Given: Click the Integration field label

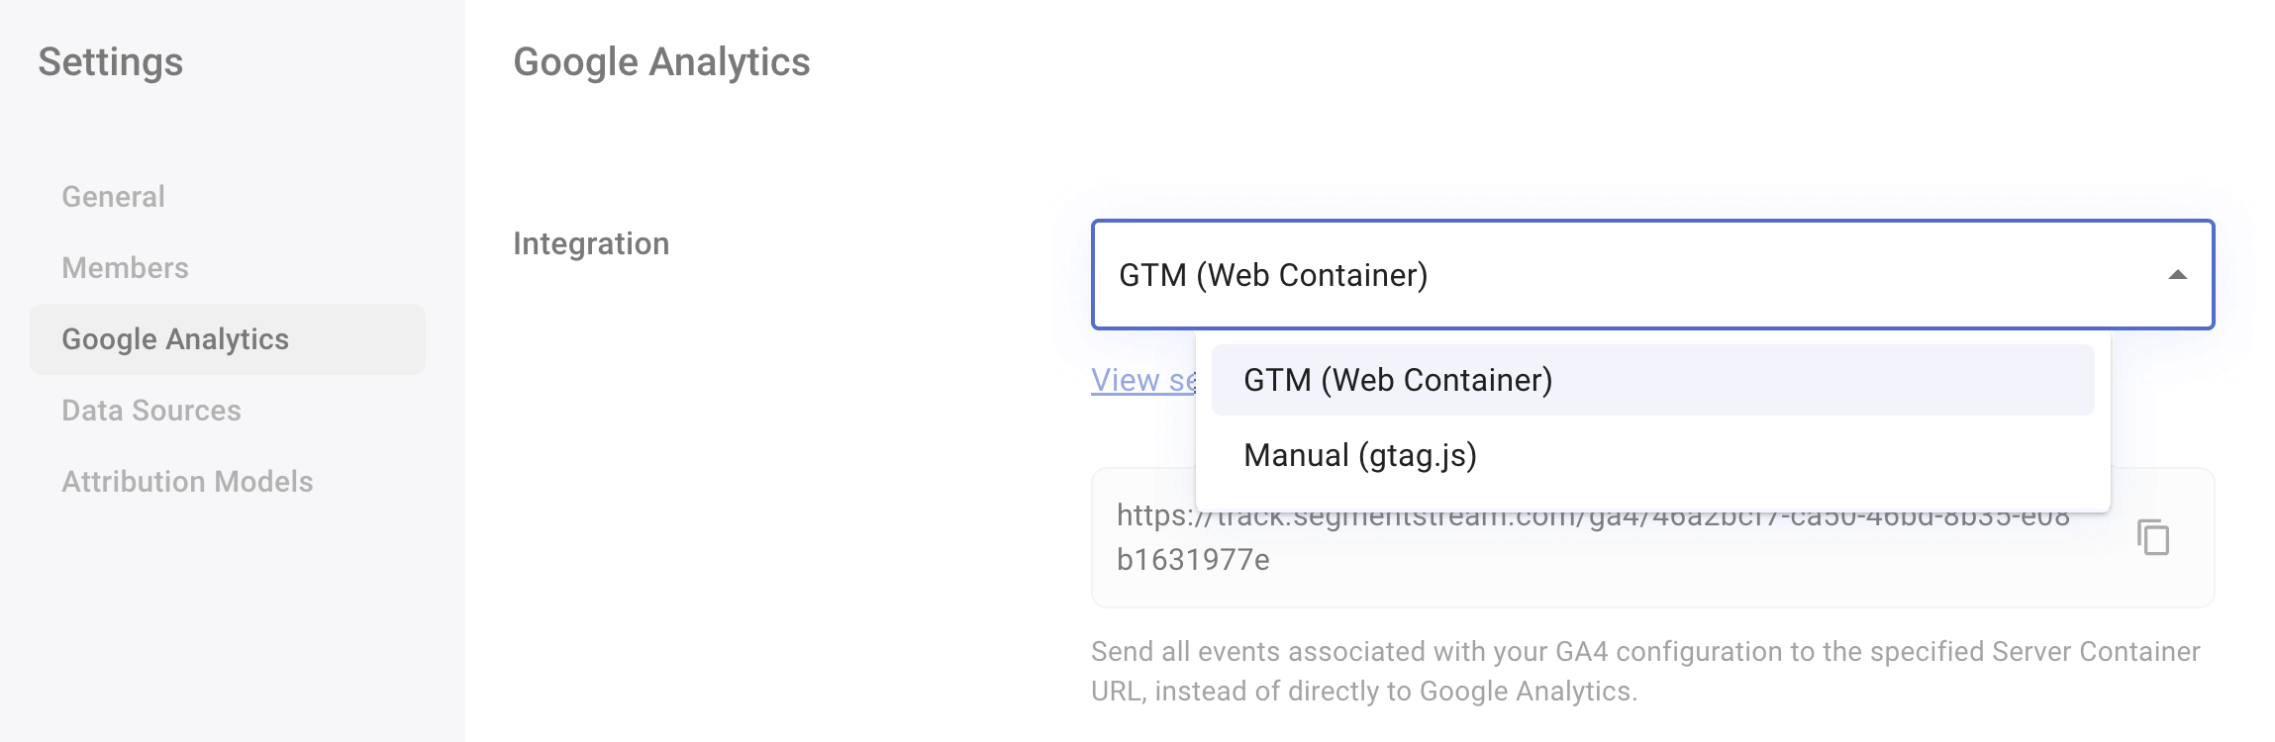Looking at the screenshot, I should tap(591, 244).
